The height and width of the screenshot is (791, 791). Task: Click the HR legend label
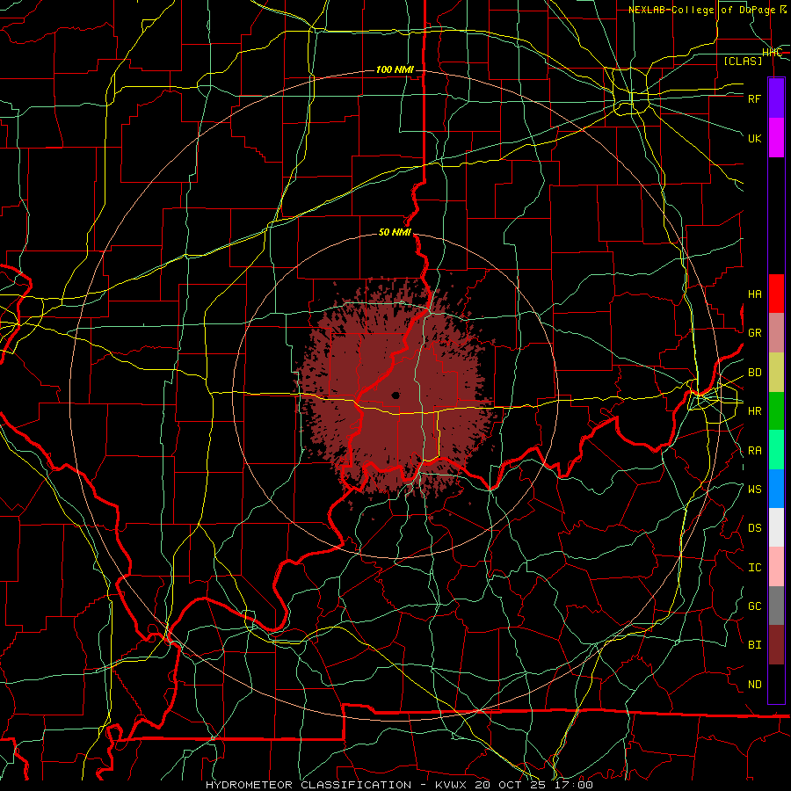[x=754, y=411]
